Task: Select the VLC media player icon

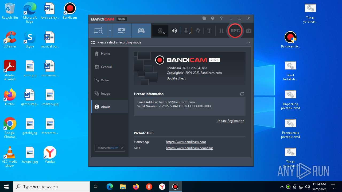Action: pos(10,157)
